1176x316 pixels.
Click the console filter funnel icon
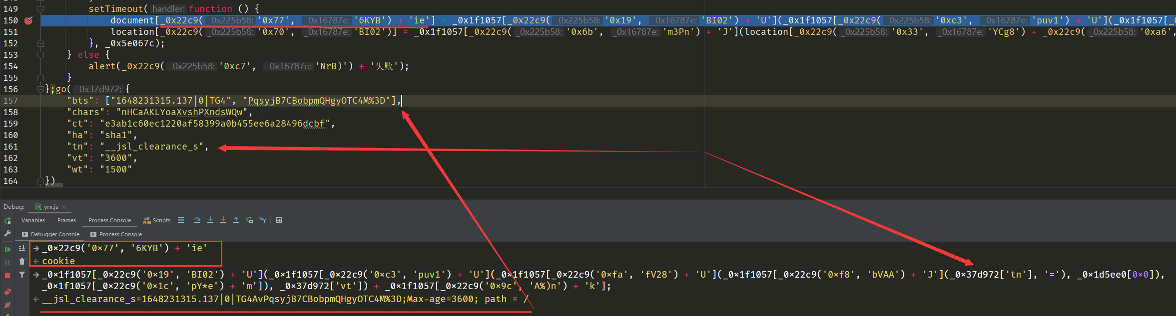(x=22, y=275)
